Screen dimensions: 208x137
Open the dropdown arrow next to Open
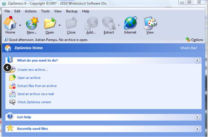[x=59, y=25]
